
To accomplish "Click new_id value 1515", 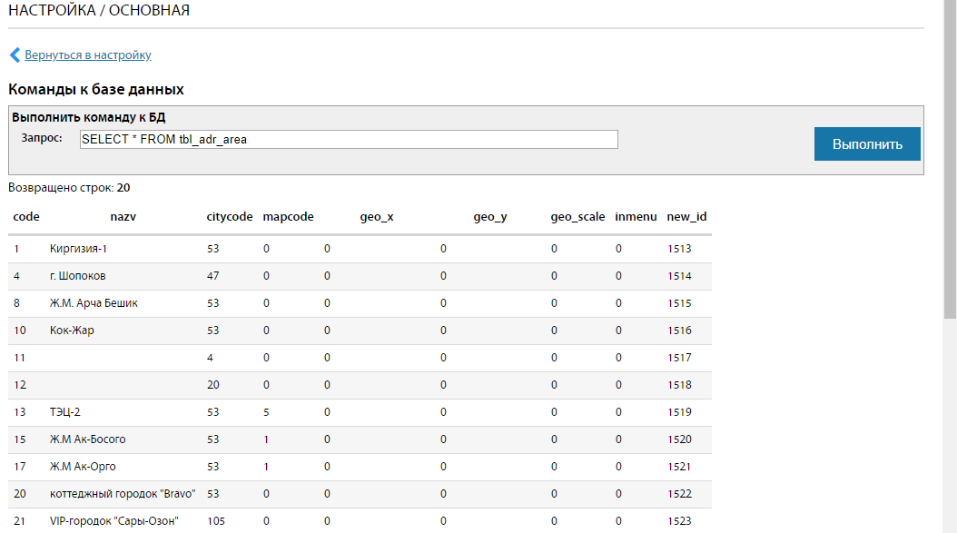I will pyautogui.click(x=679, y=303).
